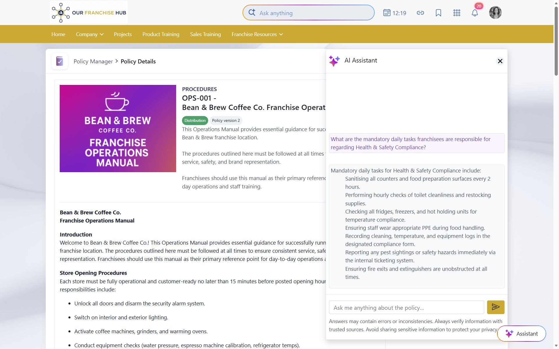
Task: Click the link chain icon in the header
Action: 420,13
